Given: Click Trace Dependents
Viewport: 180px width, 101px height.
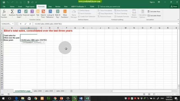Looking at the screenshot, I should coord(105,13).
